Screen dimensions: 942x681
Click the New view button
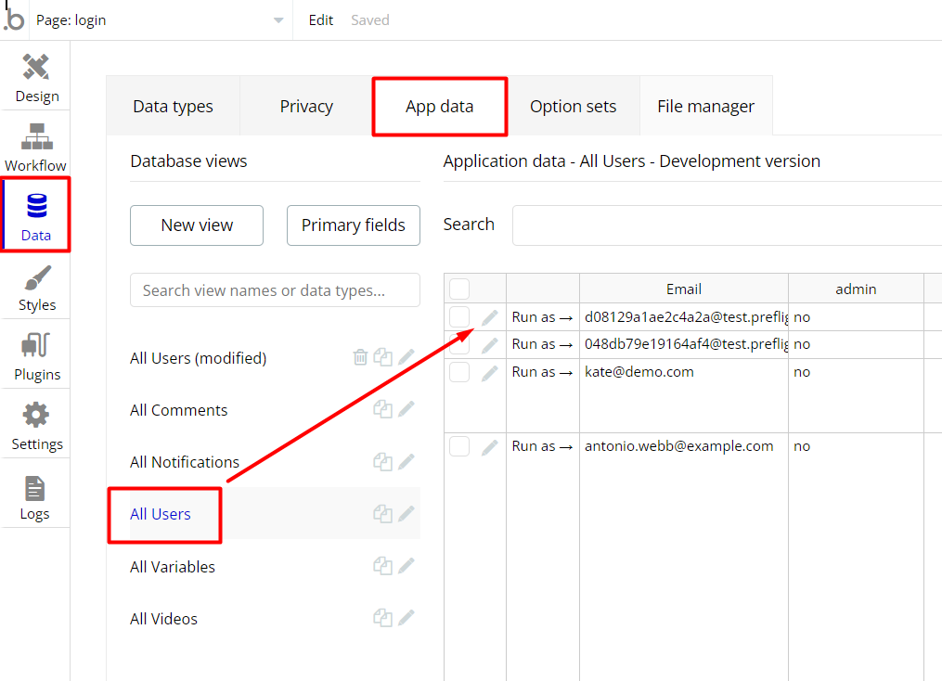[x=197, y=225]
